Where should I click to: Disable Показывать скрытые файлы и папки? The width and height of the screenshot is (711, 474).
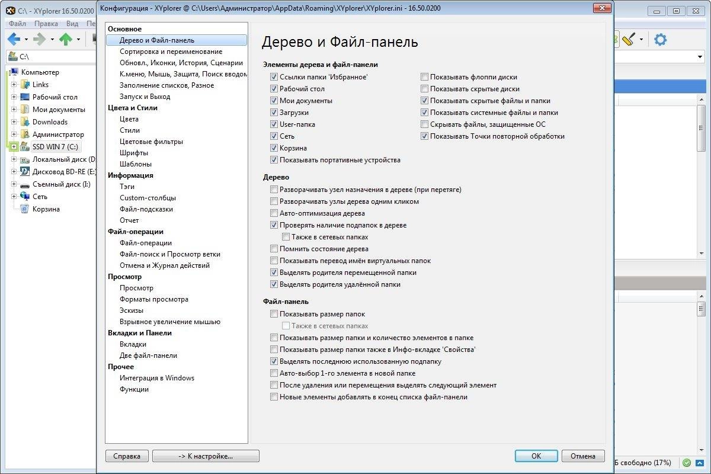(x=424, y=101)
